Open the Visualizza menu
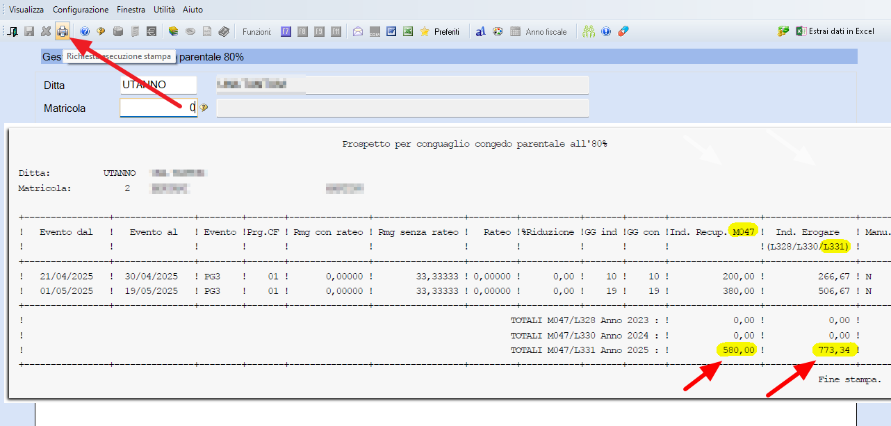This screenshot has width=891, height=426. pos(26,10)
